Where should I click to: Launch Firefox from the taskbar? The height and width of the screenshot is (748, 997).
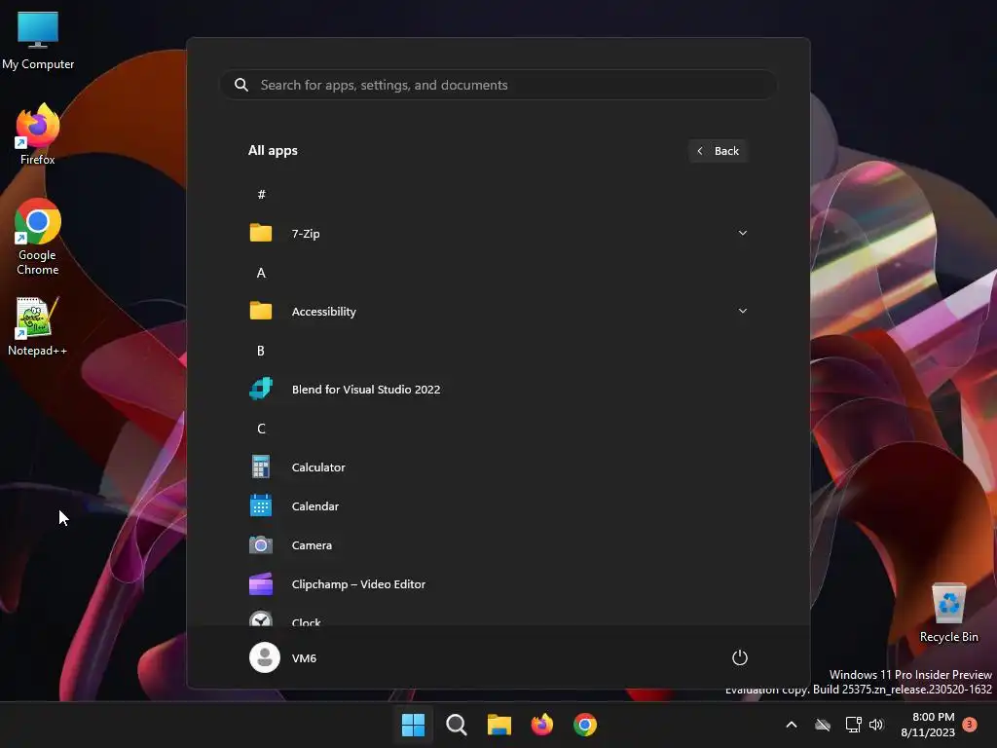click(x=542, y=725)
